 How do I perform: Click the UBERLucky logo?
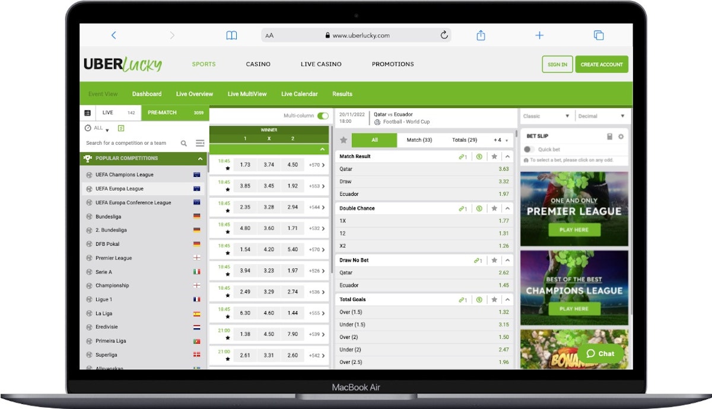(122, 64)
